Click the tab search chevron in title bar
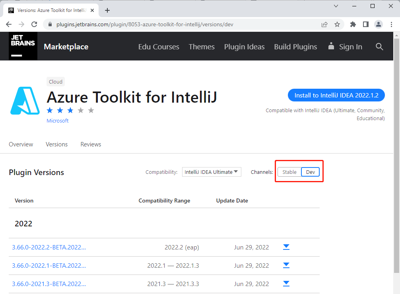The image size is (400, 294). pyautogui.click(x=336, y=6)
